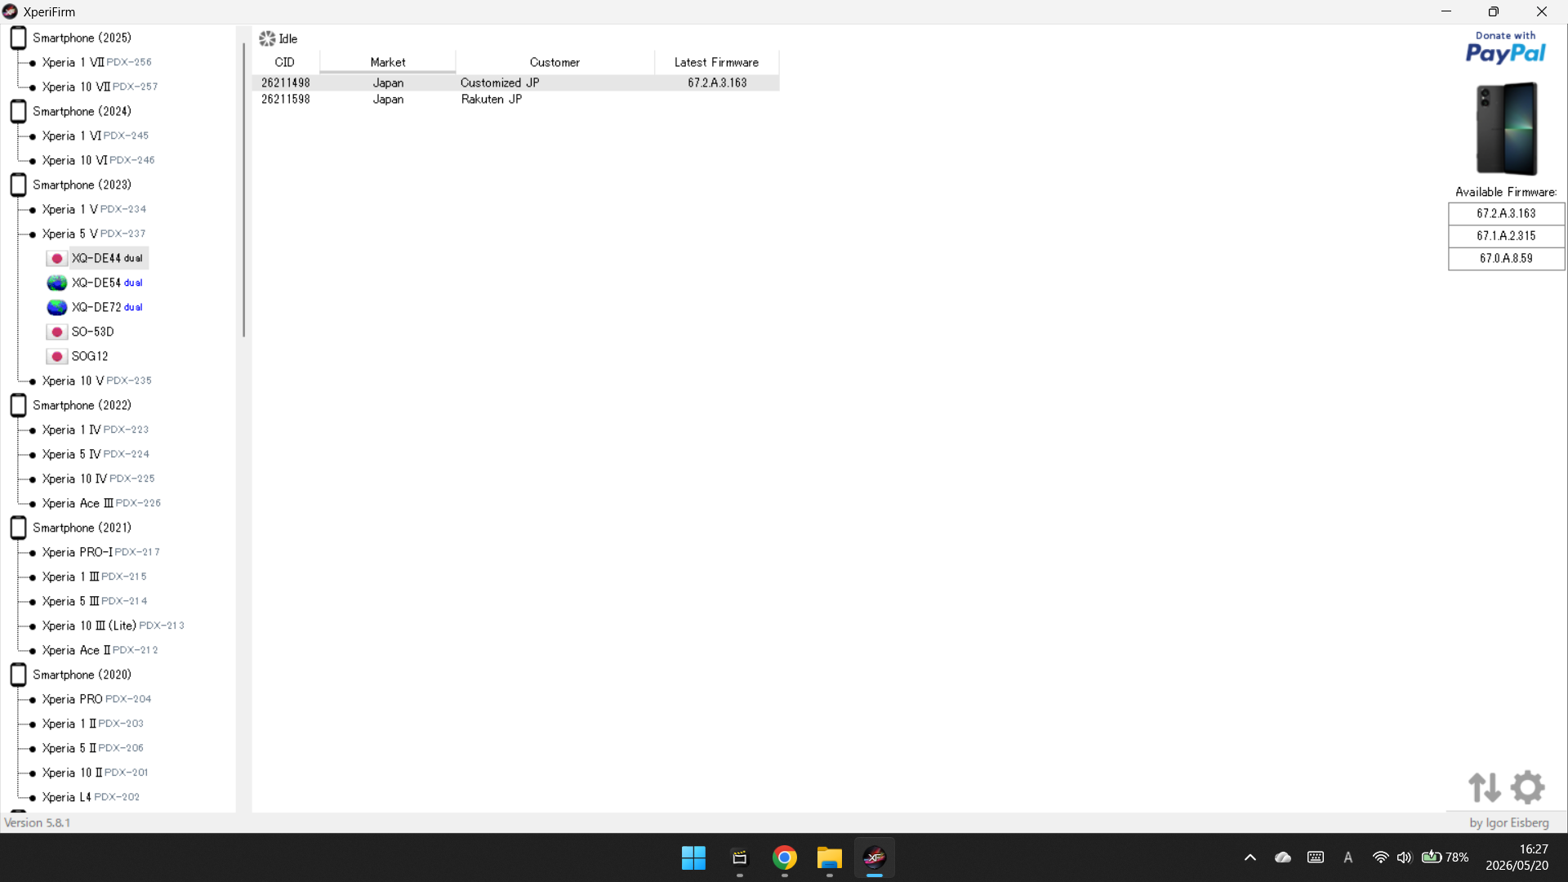Click the Smartphone (2024) phone icon
The image size is (1568, 882).
(18, 111)
